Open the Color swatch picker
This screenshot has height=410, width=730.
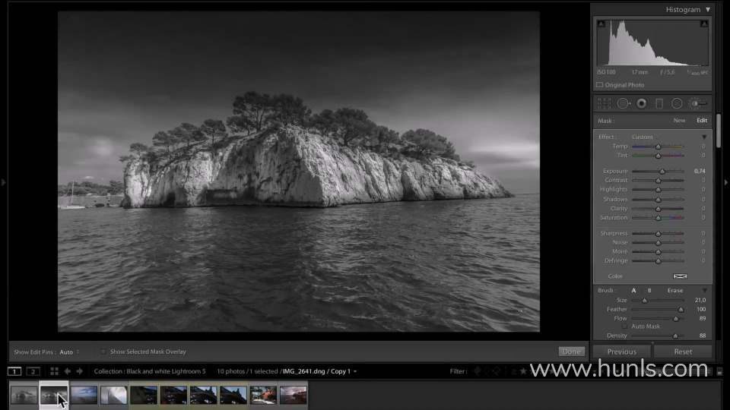pos(680,276)
